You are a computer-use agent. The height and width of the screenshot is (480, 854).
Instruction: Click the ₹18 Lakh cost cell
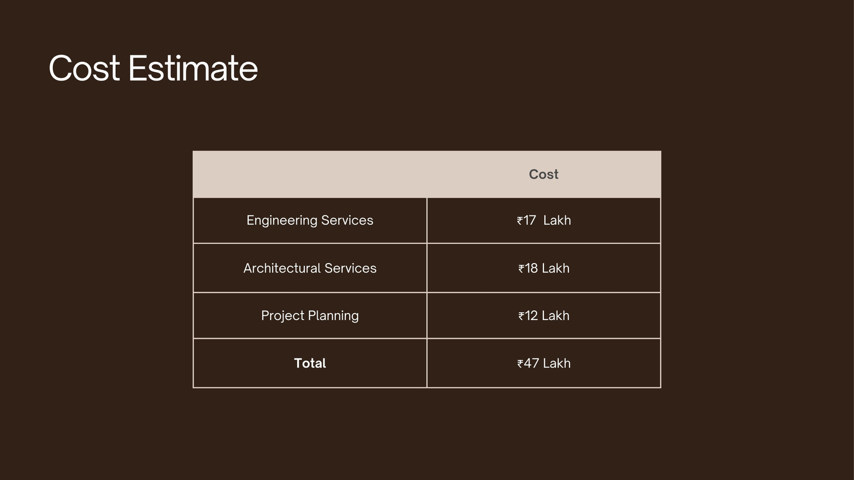[544, 268]
